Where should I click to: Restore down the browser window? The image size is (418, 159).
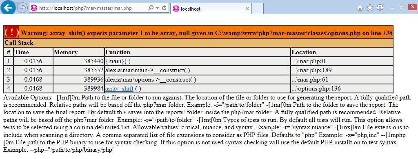pos(402,7)
